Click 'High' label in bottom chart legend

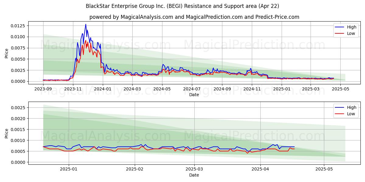(x=352, y=107)
